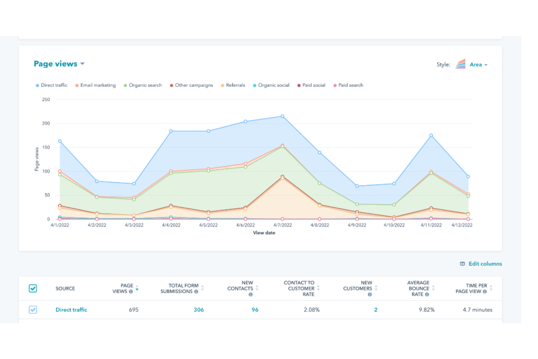Toggle the Email marketing legend item
The image size is (538, 359).
point(96,85)
